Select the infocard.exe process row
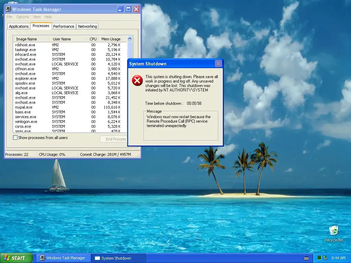 [70, 54]
